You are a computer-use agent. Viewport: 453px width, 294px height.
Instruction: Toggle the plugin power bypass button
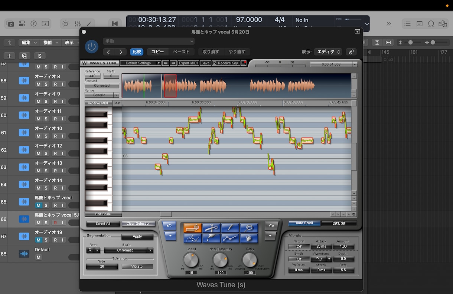[92, 47]
